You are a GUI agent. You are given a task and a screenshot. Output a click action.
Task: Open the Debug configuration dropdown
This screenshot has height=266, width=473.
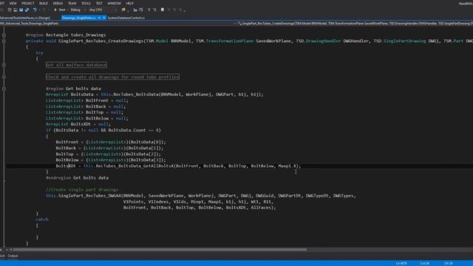click(x=78, y=10)
